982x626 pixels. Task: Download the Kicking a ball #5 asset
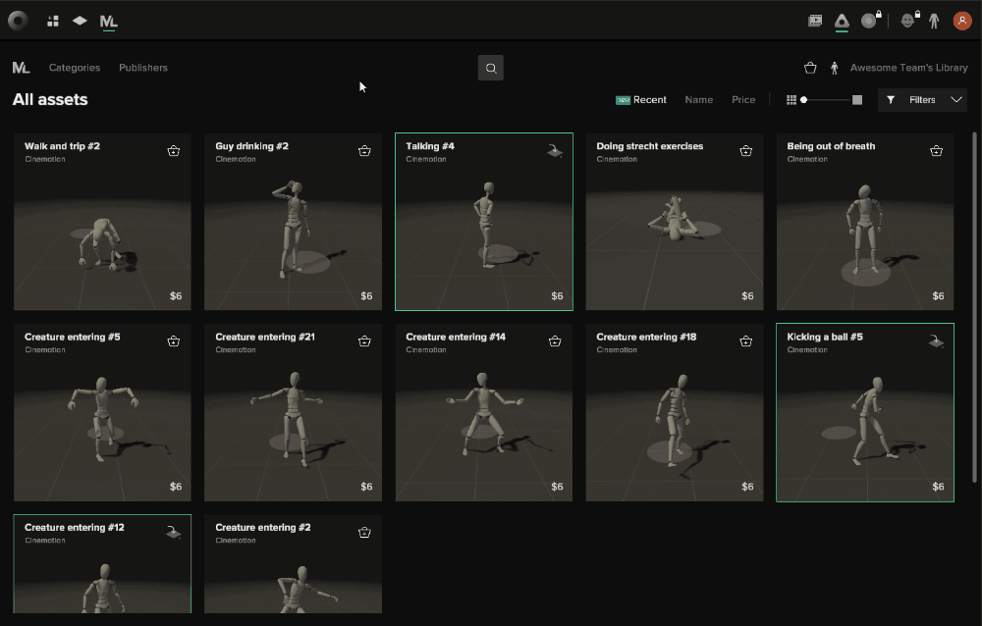936,341
